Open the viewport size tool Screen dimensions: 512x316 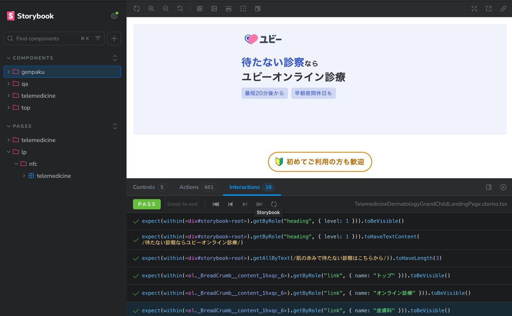pos(258,9)
